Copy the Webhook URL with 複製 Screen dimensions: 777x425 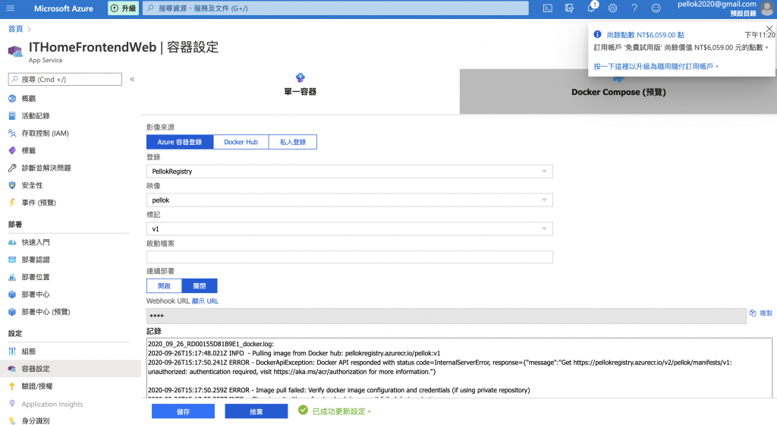pos(761,313)
